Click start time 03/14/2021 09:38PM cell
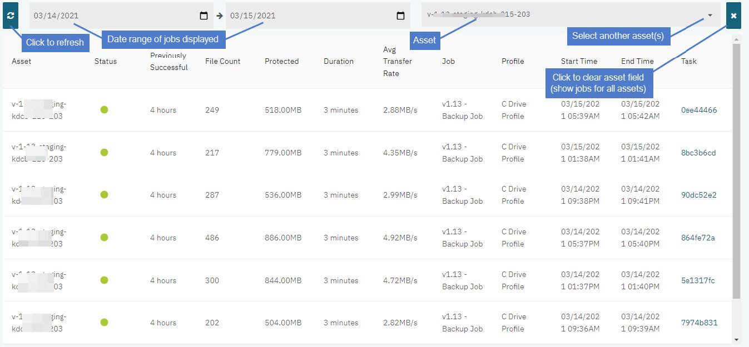Viewport: 749px width, 347px height. 581,195
